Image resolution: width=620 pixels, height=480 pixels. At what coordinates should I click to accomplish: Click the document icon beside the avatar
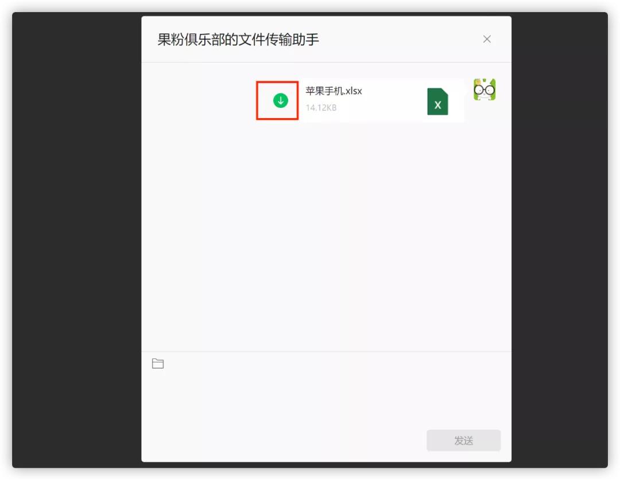click(x=438, y=102)
